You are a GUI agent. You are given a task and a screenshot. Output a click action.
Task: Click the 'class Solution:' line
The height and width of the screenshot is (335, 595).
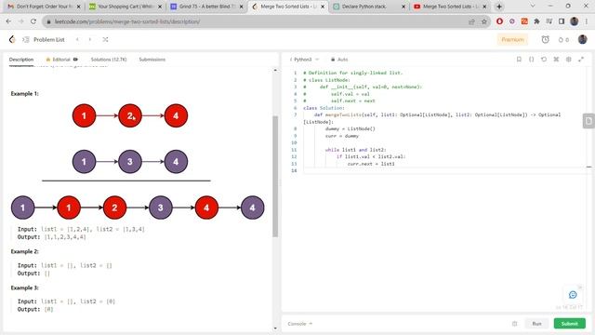coord(324,108)
